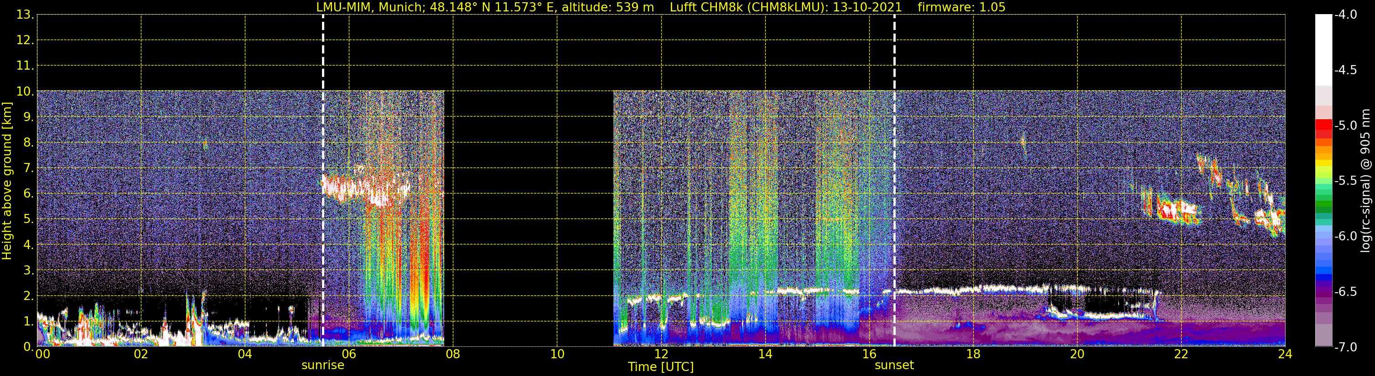Click the '4.' height tick label
Image resolution: width=1375 pixels, height=376 pixels.
pos(29,244)
